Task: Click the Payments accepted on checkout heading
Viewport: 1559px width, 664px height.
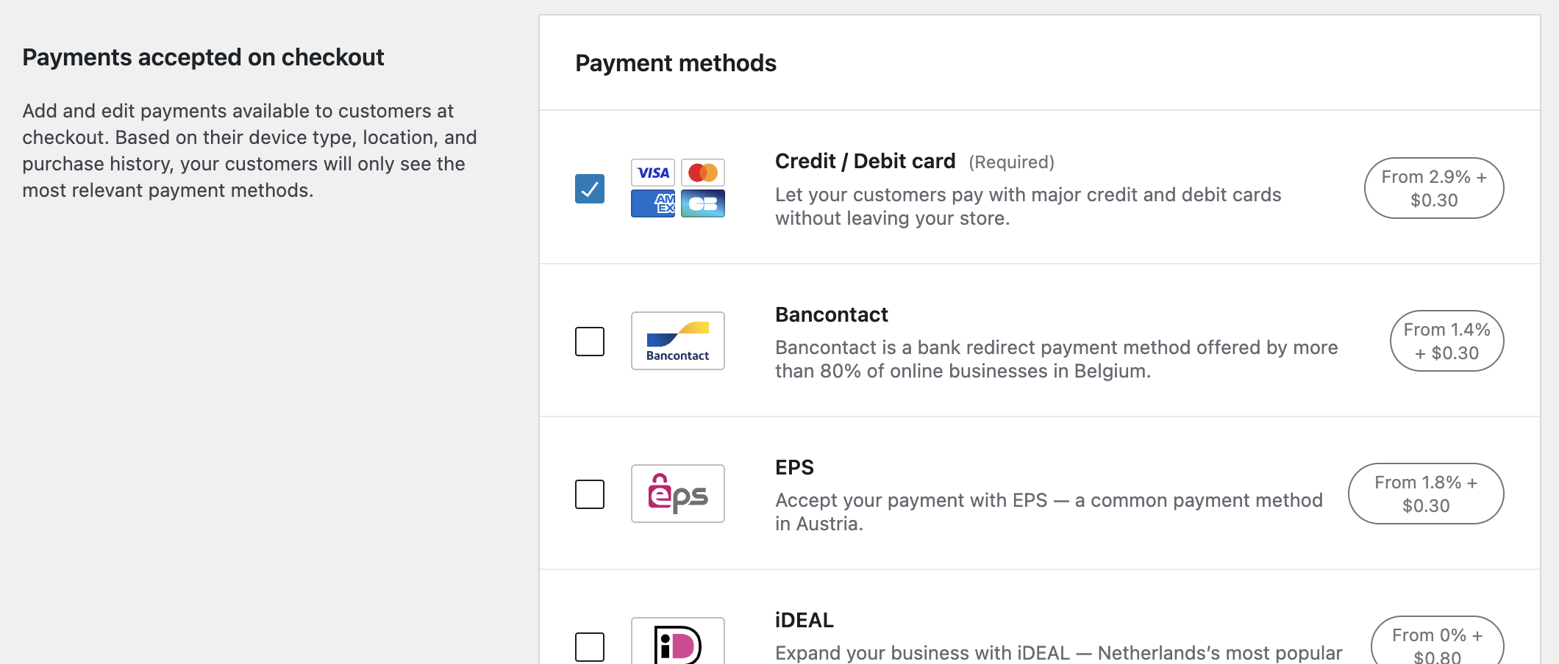Action: pyautogui.click(x=204, y=57)
